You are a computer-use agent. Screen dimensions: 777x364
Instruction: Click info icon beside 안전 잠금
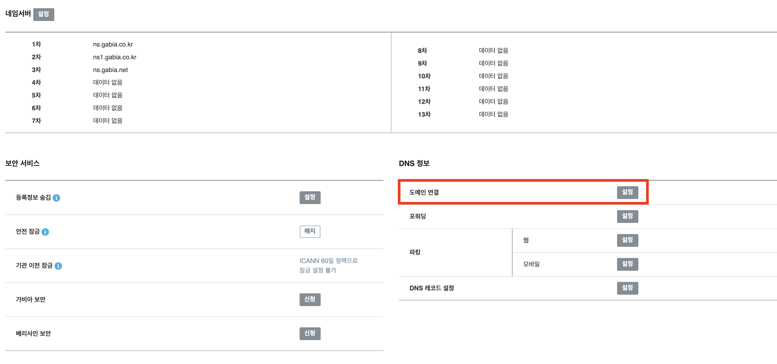45,232
